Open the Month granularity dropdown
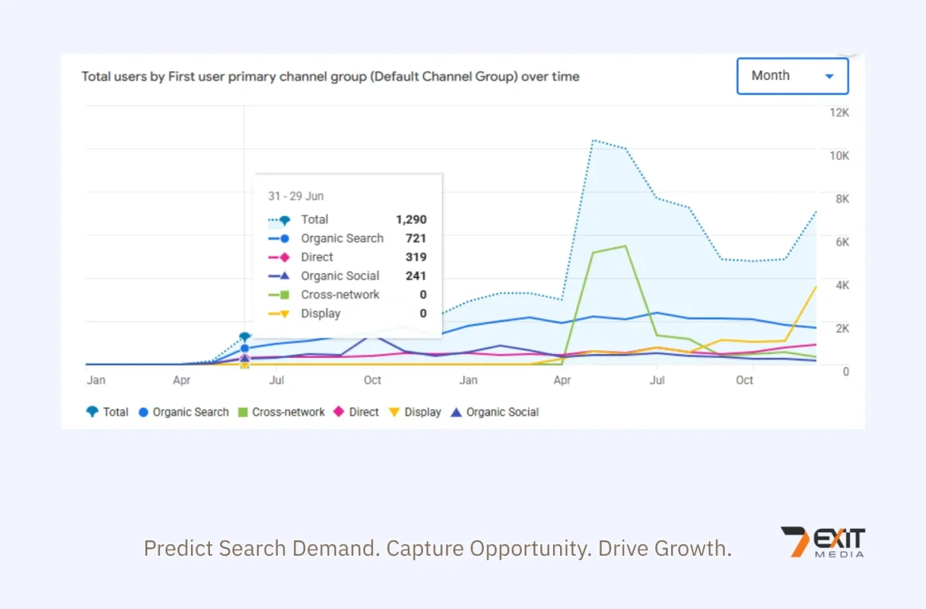Image resolution: width=926 pixels, height=609 pixels. pos(792,76)
